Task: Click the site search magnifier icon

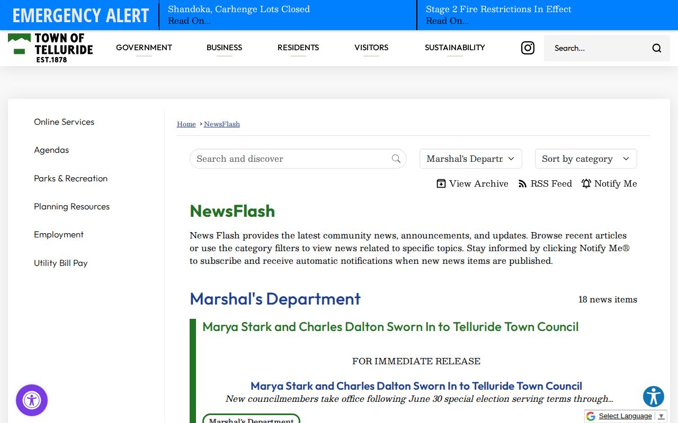Action: pos(657,48)
